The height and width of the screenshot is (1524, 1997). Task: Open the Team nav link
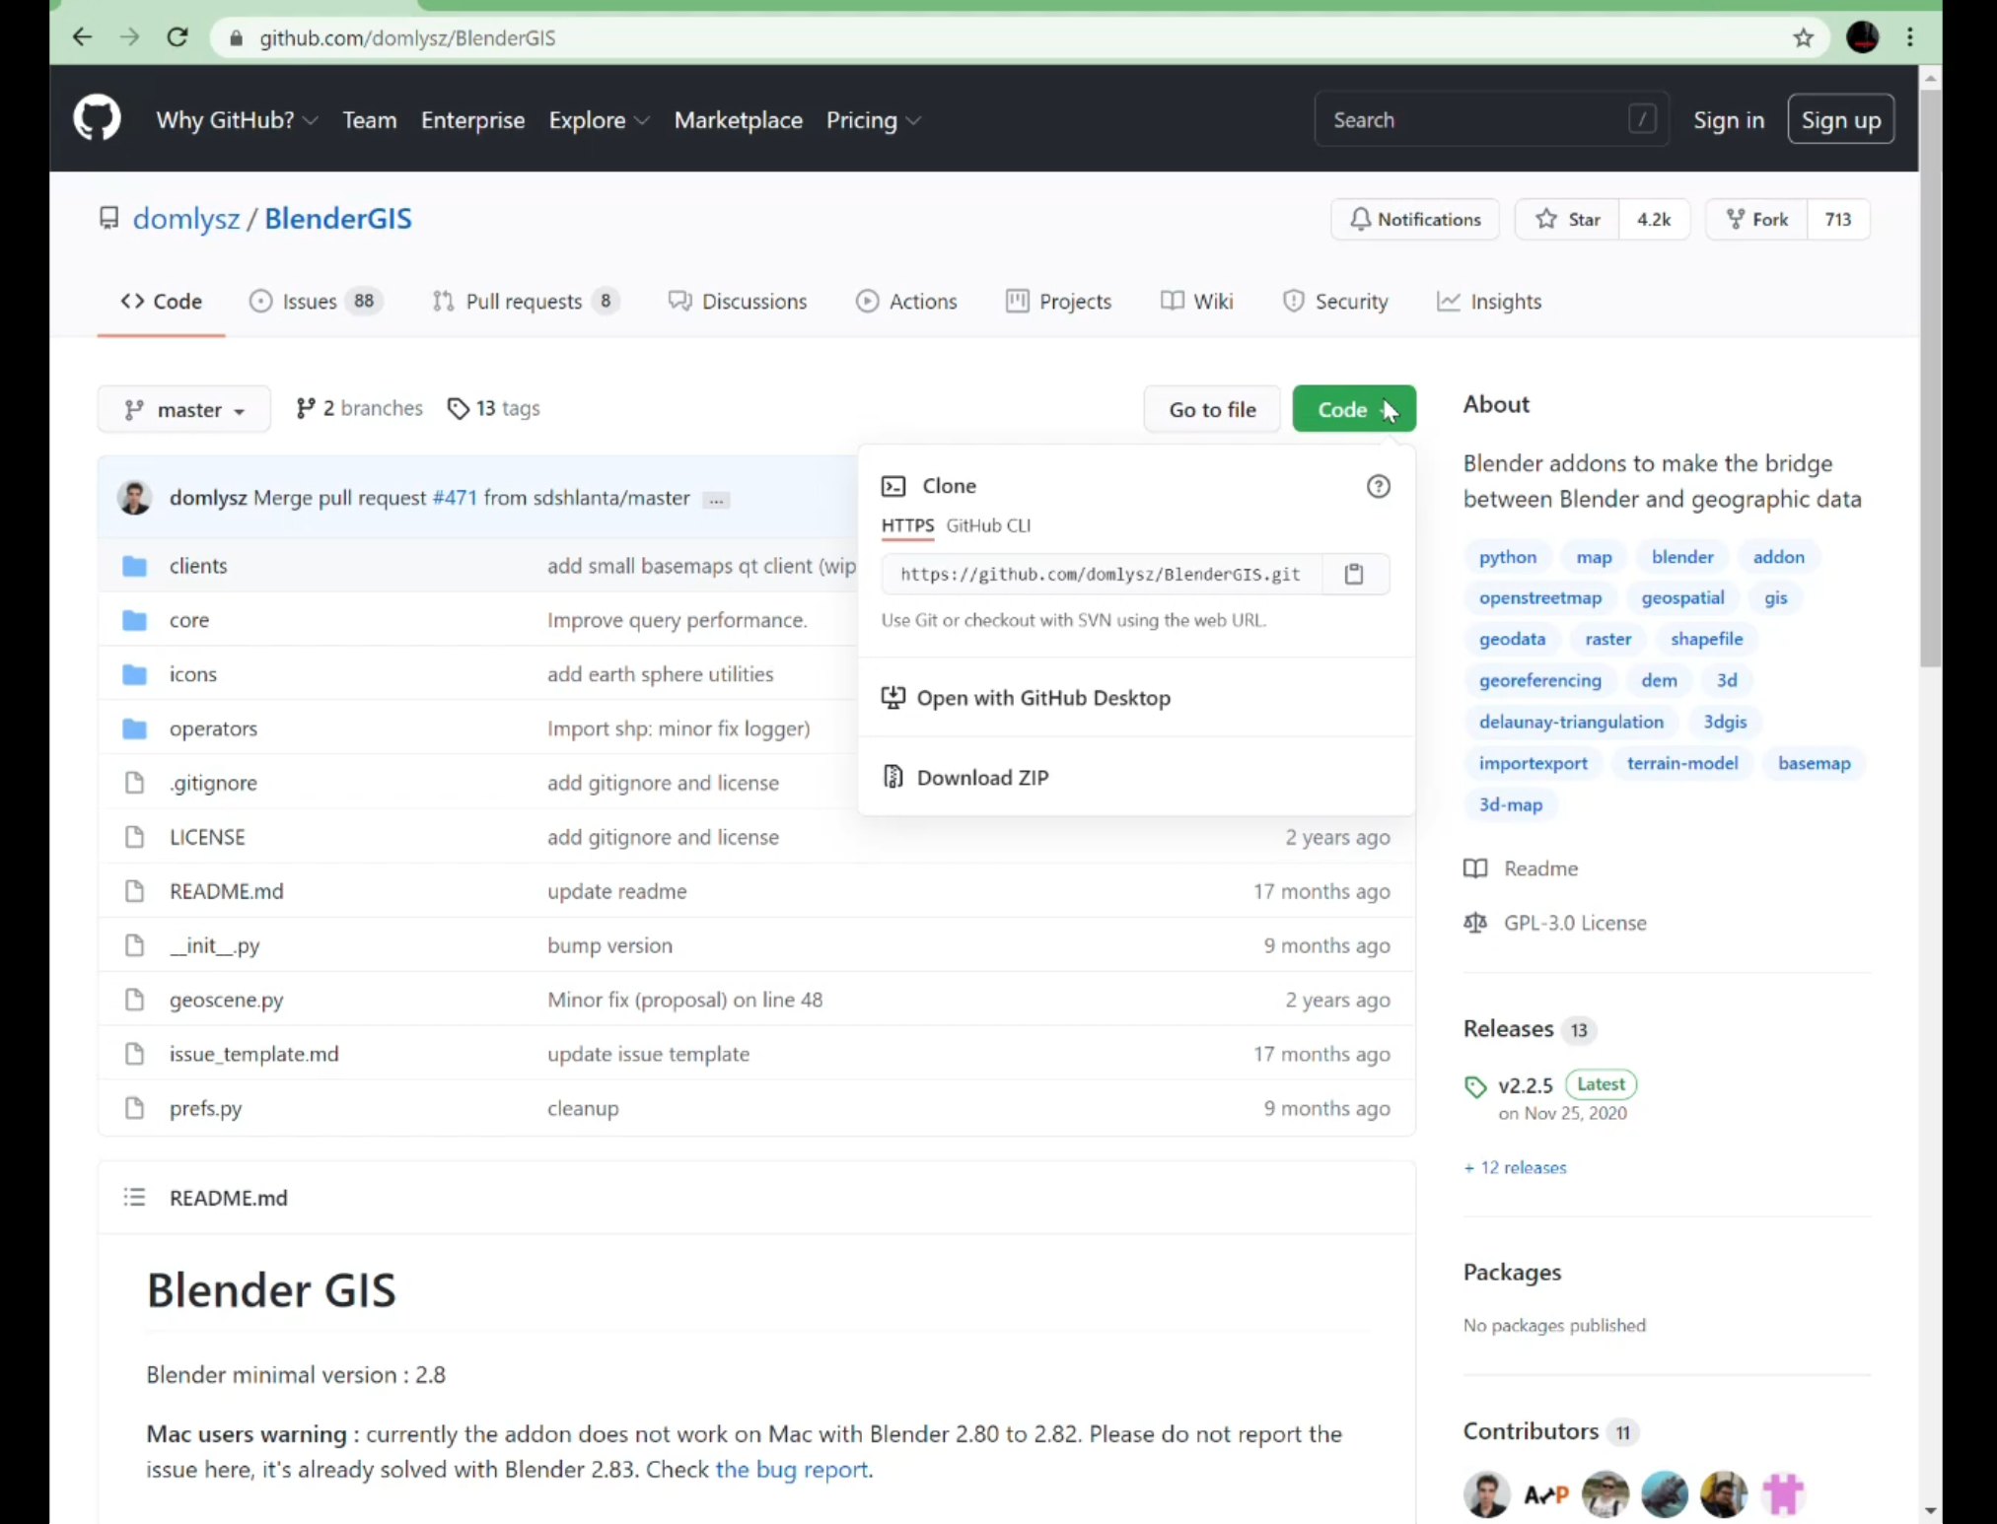pyautogui.click(x=369, y=120)
